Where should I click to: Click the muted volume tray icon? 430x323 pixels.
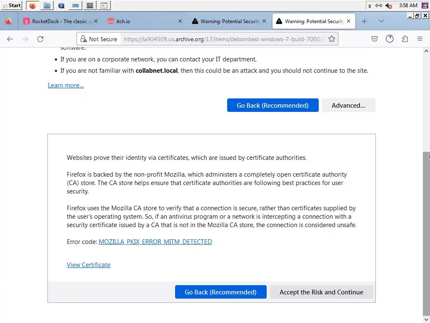pyautogui.click(x=388, y=5)
